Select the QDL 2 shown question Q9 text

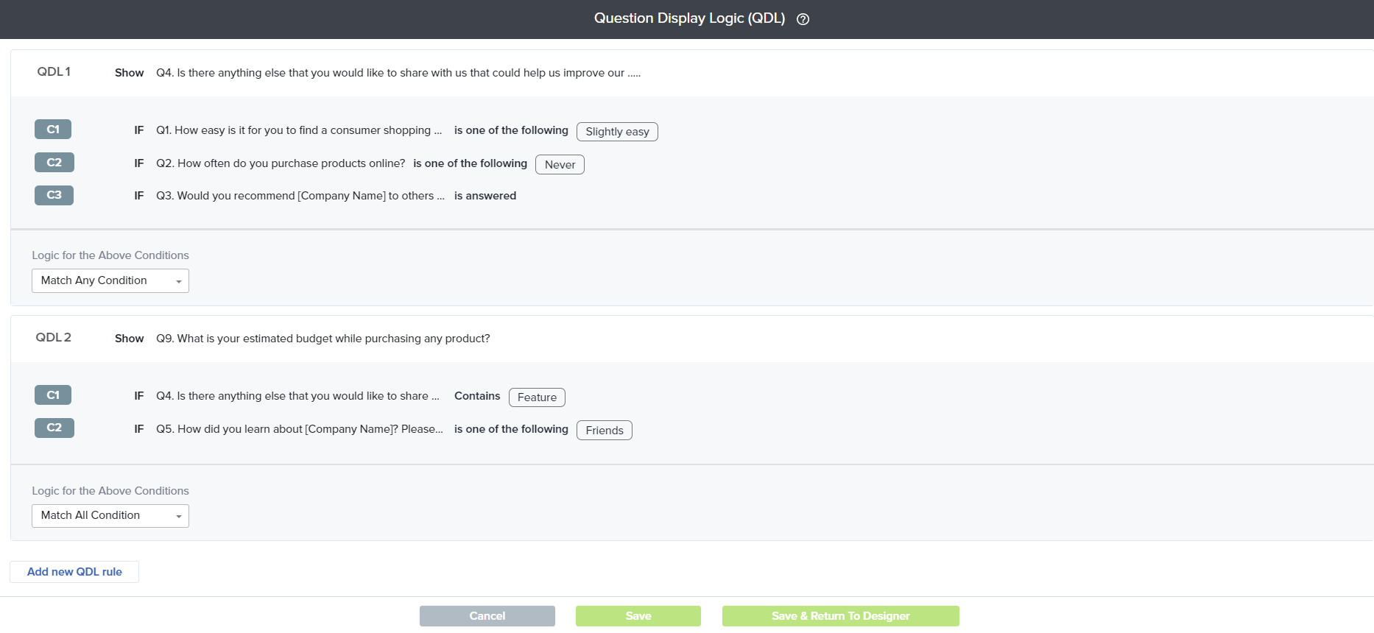(x=323, y=339)
